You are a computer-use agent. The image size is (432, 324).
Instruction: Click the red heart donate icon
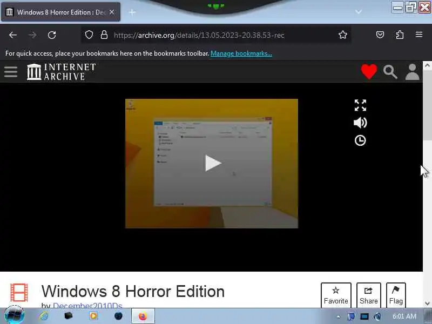point(369,72)
